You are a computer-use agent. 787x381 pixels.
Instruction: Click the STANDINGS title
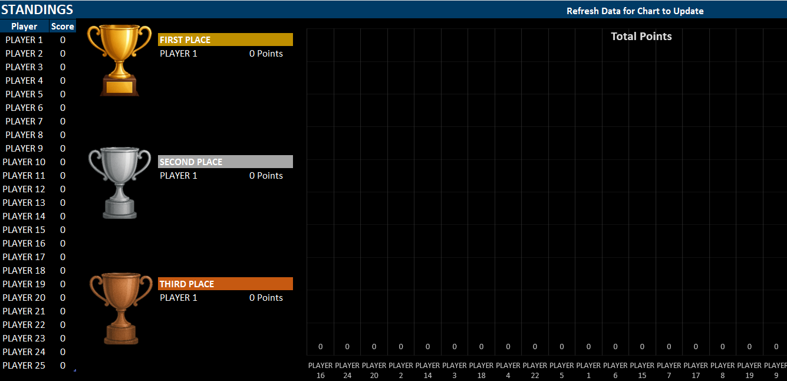point(37,9)
